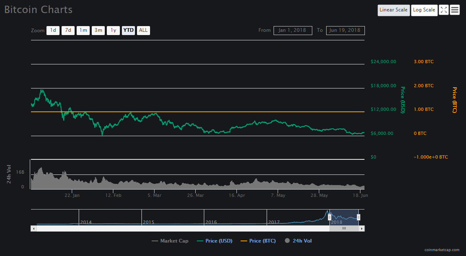Click the navigator right range handle

(358, 217)
